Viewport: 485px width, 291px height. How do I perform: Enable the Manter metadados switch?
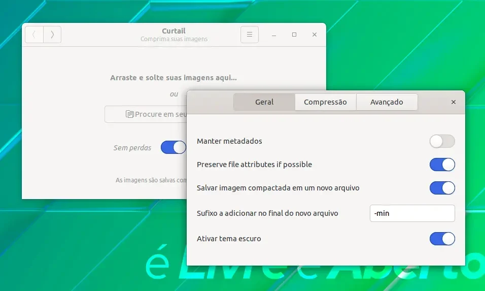[x=442, y=141]
